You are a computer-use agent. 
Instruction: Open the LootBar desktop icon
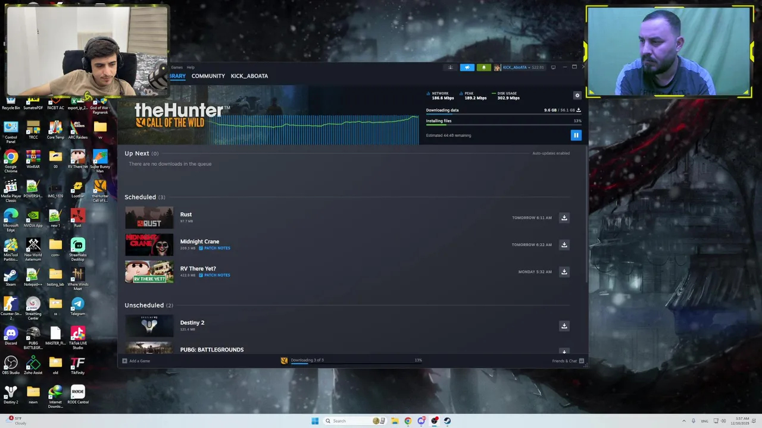coord(77,188)
